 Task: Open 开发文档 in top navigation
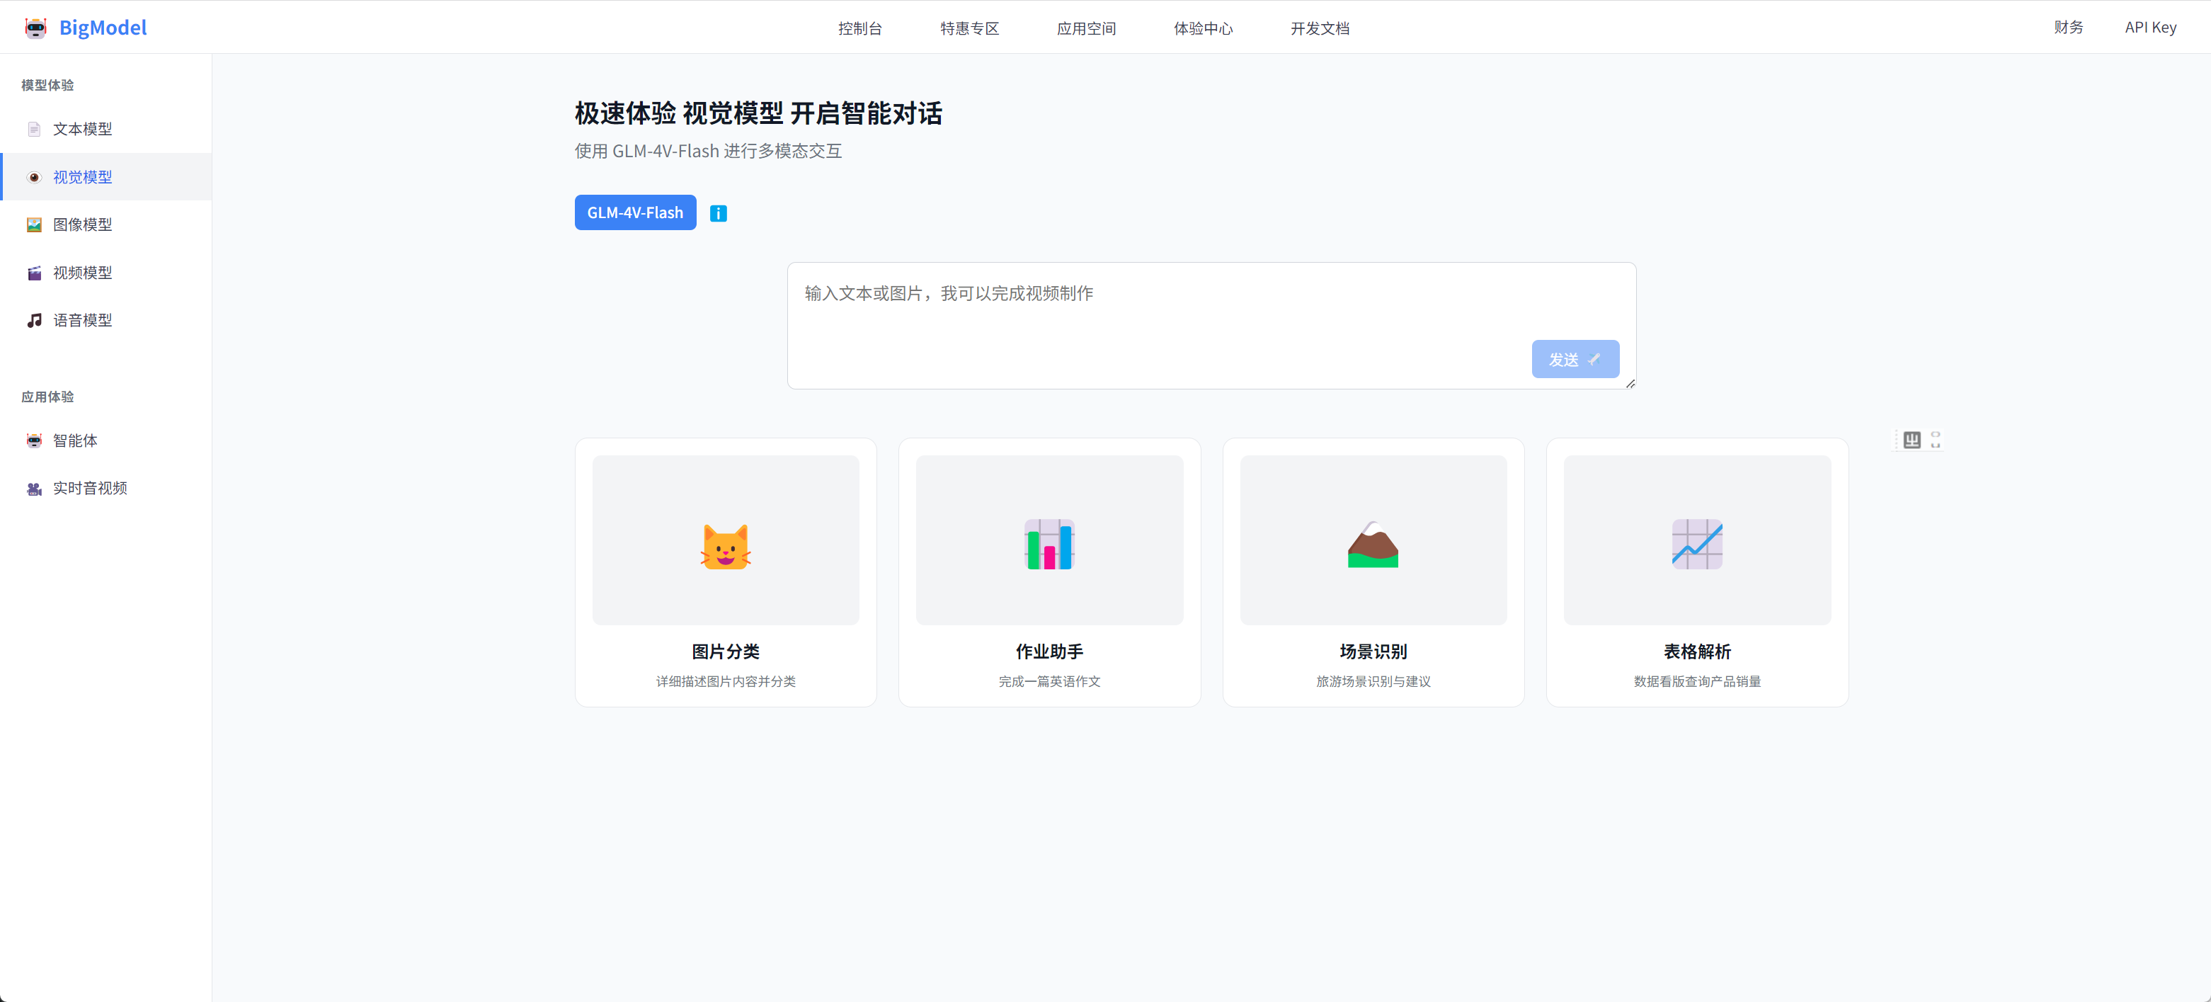1320,28
